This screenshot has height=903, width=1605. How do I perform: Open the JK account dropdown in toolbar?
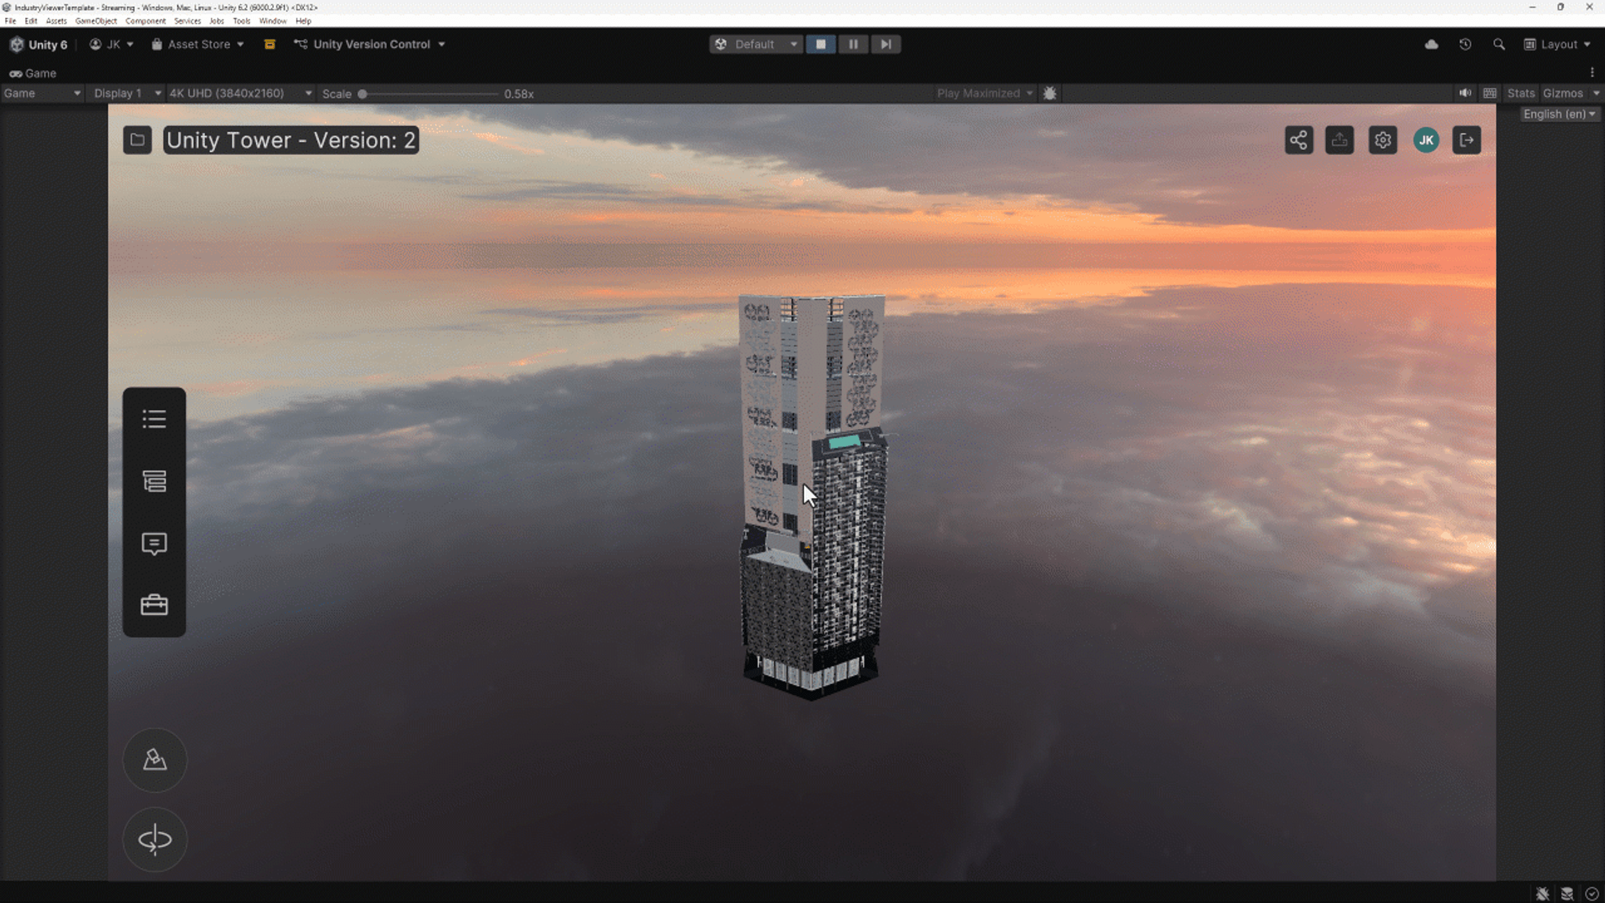pyautogui.click(x=112, y=45)
